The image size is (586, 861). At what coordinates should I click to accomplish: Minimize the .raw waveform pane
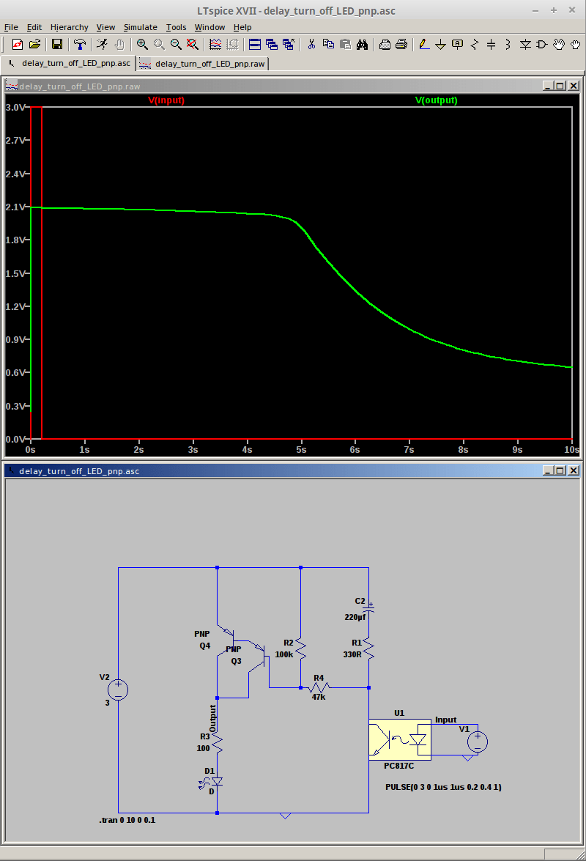click(548, 86)
